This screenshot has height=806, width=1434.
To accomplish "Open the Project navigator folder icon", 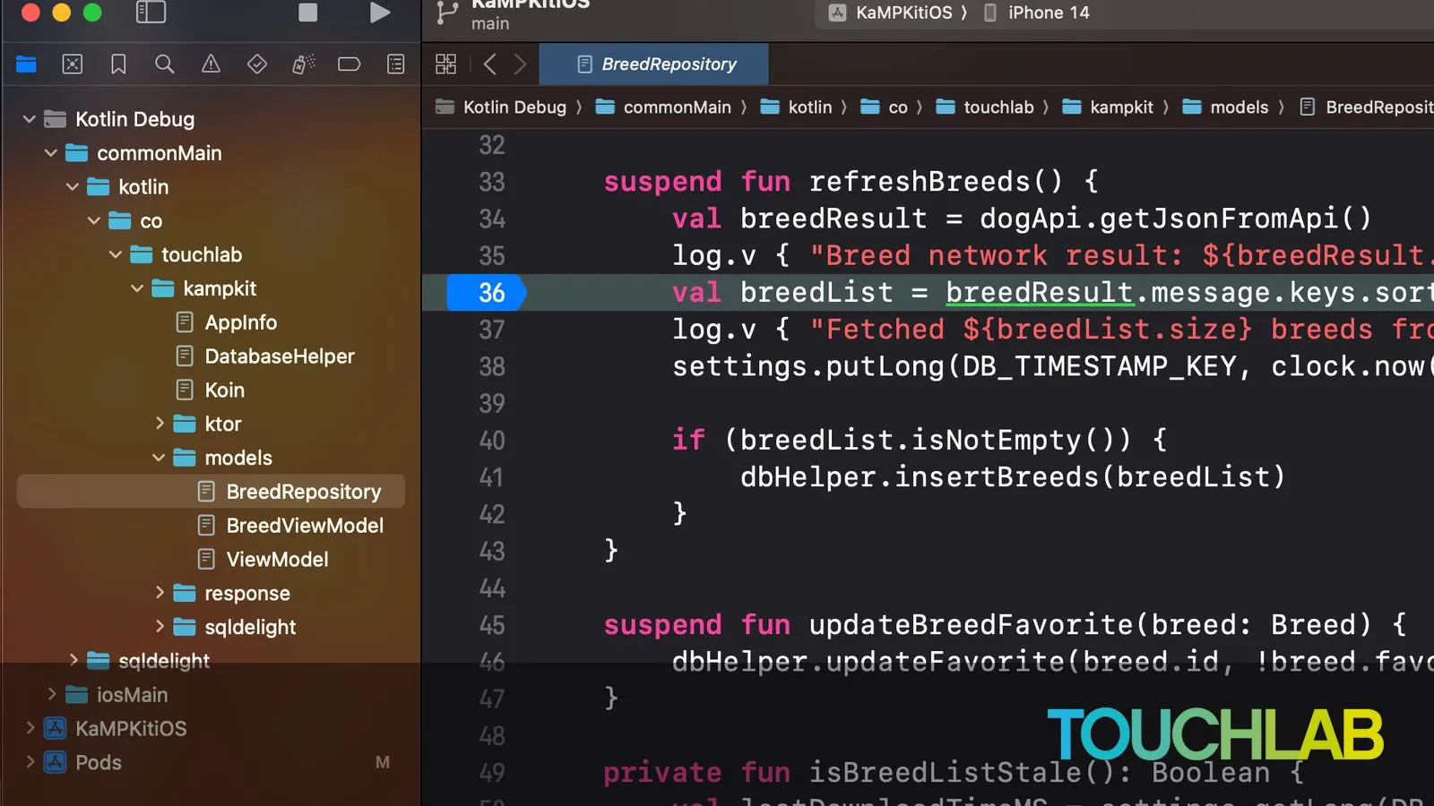I will (x=26, y=64).
